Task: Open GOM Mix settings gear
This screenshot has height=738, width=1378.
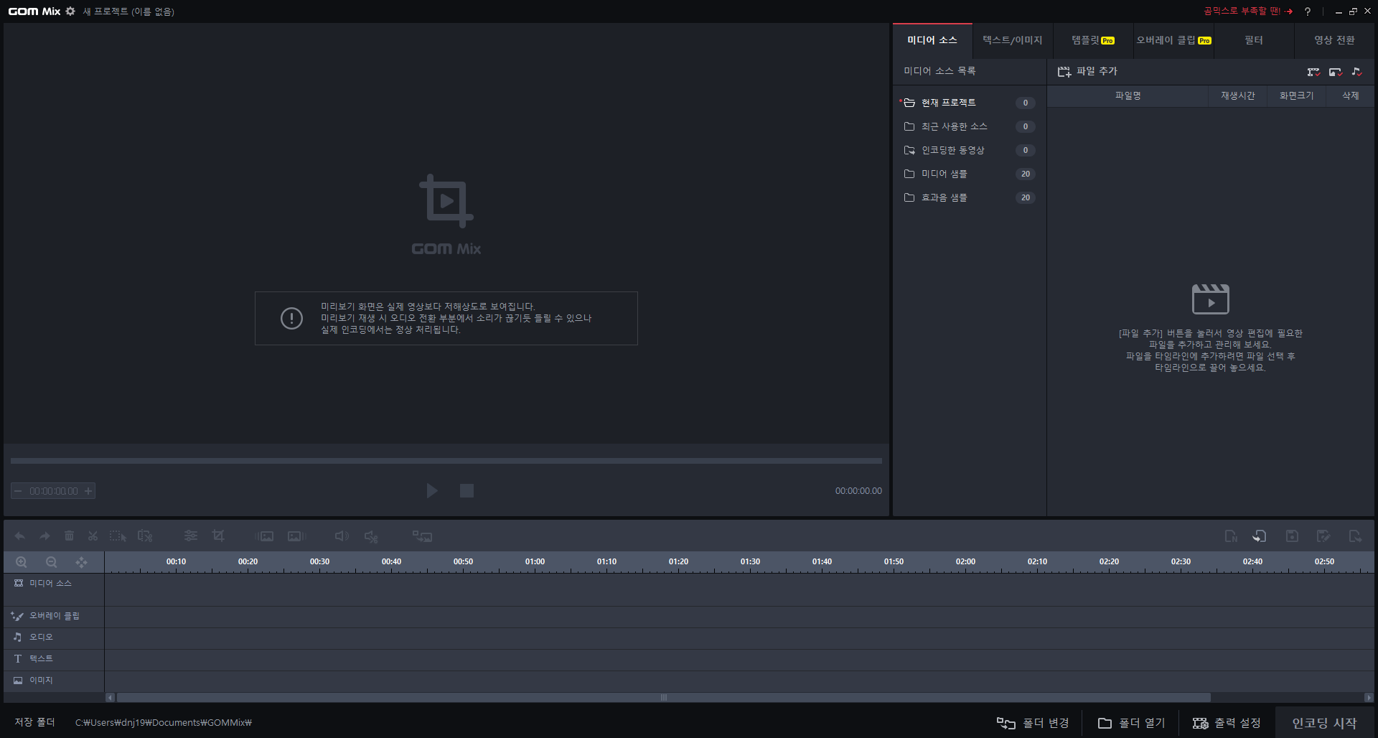Action: click(70, 11)
